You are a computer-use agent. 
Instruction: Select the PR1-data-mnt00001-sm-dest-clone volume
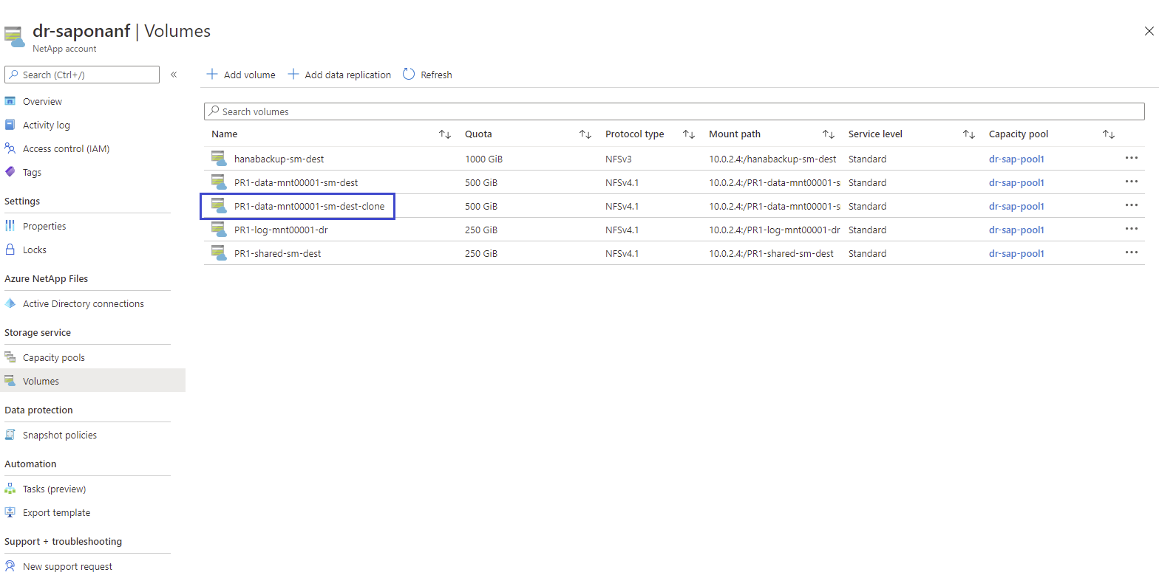[309, 206]
